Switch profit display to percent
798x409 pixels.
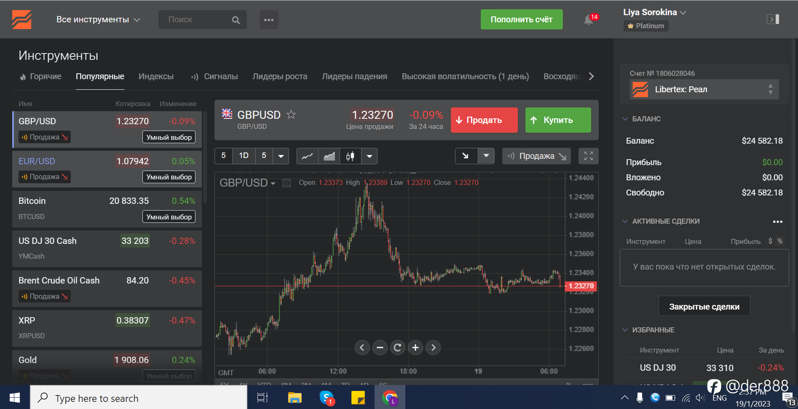click(780, 241)
